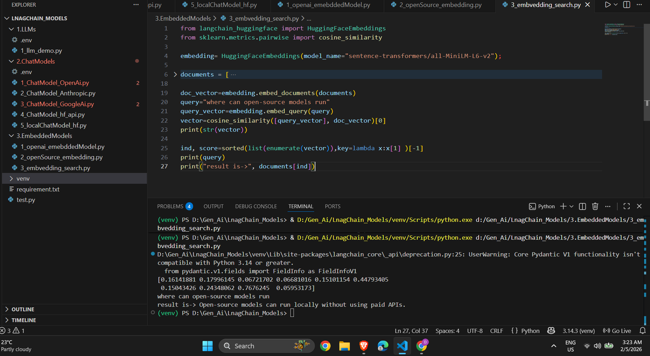Split the terminal pane
Image resolution: width=650 pixels, height=356 pixels.
coord(583,206)
